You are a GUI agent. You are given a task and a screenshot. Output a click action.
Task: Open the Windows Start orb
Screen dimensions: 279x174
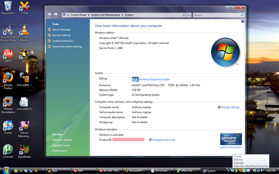point(7,171)
